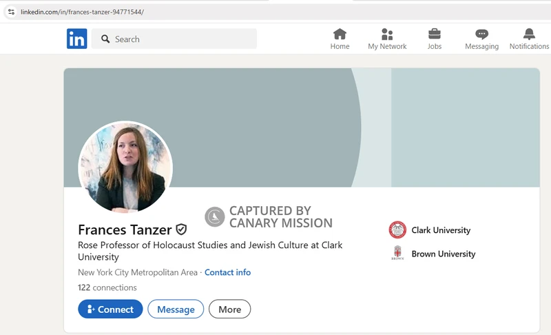The width and height of the screenshot is (551, 335).
Task: Show Notifications via the bell icon
Action: [529, 34]
